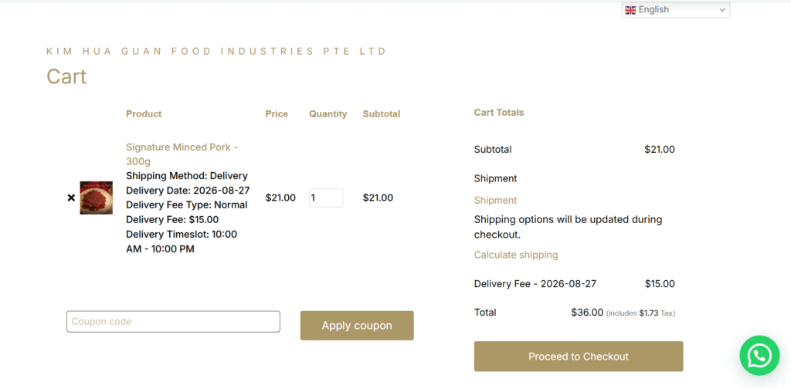Follow the gold Shipment link
Image resolution: width=791 pixels, height=389 pixels.
coord(495,201)
